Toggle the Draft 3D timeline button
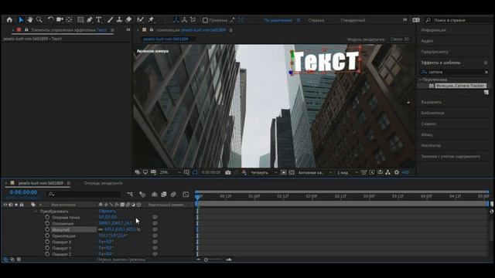Image resolution: width=495 pixels, height=278 pixels. (x=142, y=195)
